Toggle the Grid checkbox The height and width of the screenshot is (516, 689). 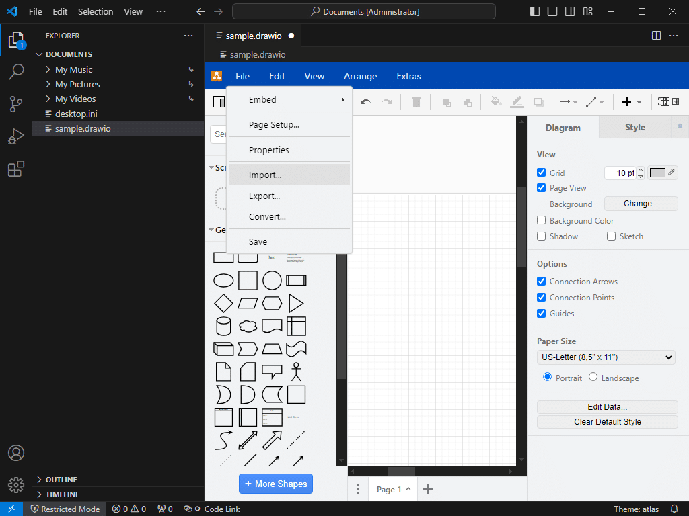tap(542, 173)
